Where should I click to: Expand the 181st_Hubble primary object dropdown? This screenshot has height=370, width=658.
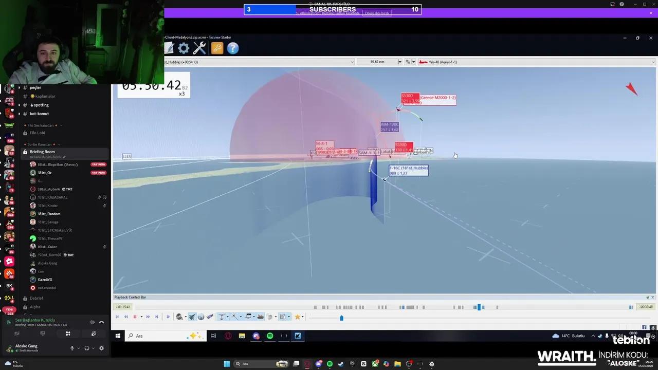click(352, 62)
